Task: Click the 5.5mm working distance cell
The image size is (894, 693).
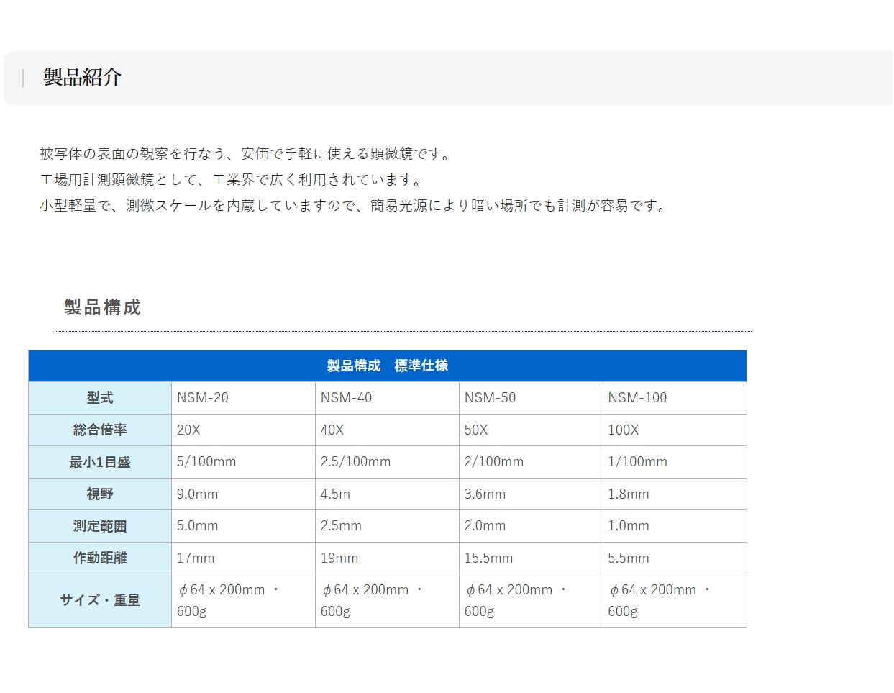Action: 675,558
